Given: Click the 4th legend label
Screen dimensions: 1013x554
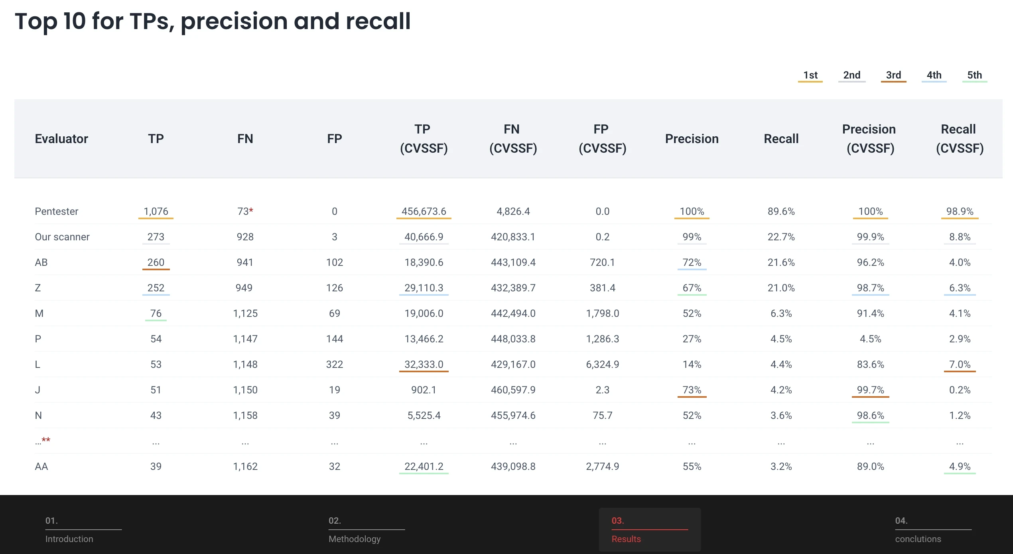Looking at the screenshot, I should [934, 75].
